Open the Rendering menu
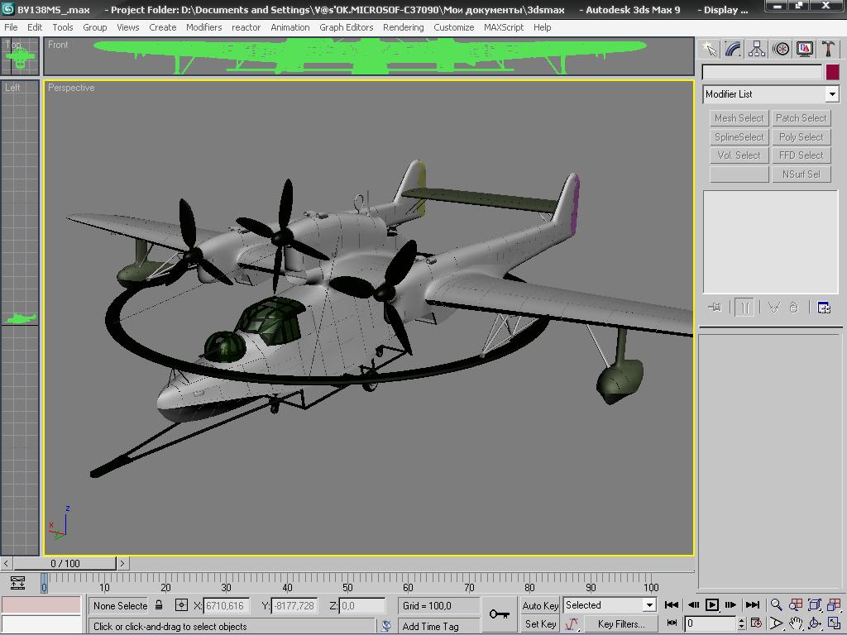The image size is (847, 635). coord(403,27)
